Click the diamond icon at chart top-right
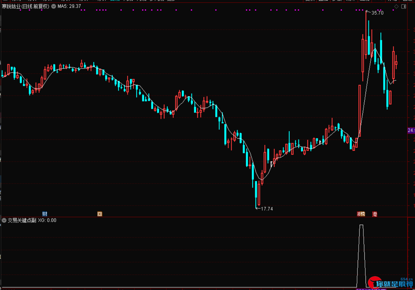 pyautogui.click(x=396, y=7)
